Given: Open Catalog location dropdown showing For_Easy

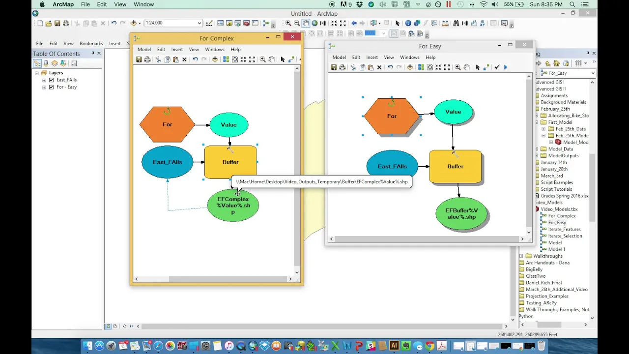Looking at the screenshot, I should pyautogui.click(x=593, y=73).
